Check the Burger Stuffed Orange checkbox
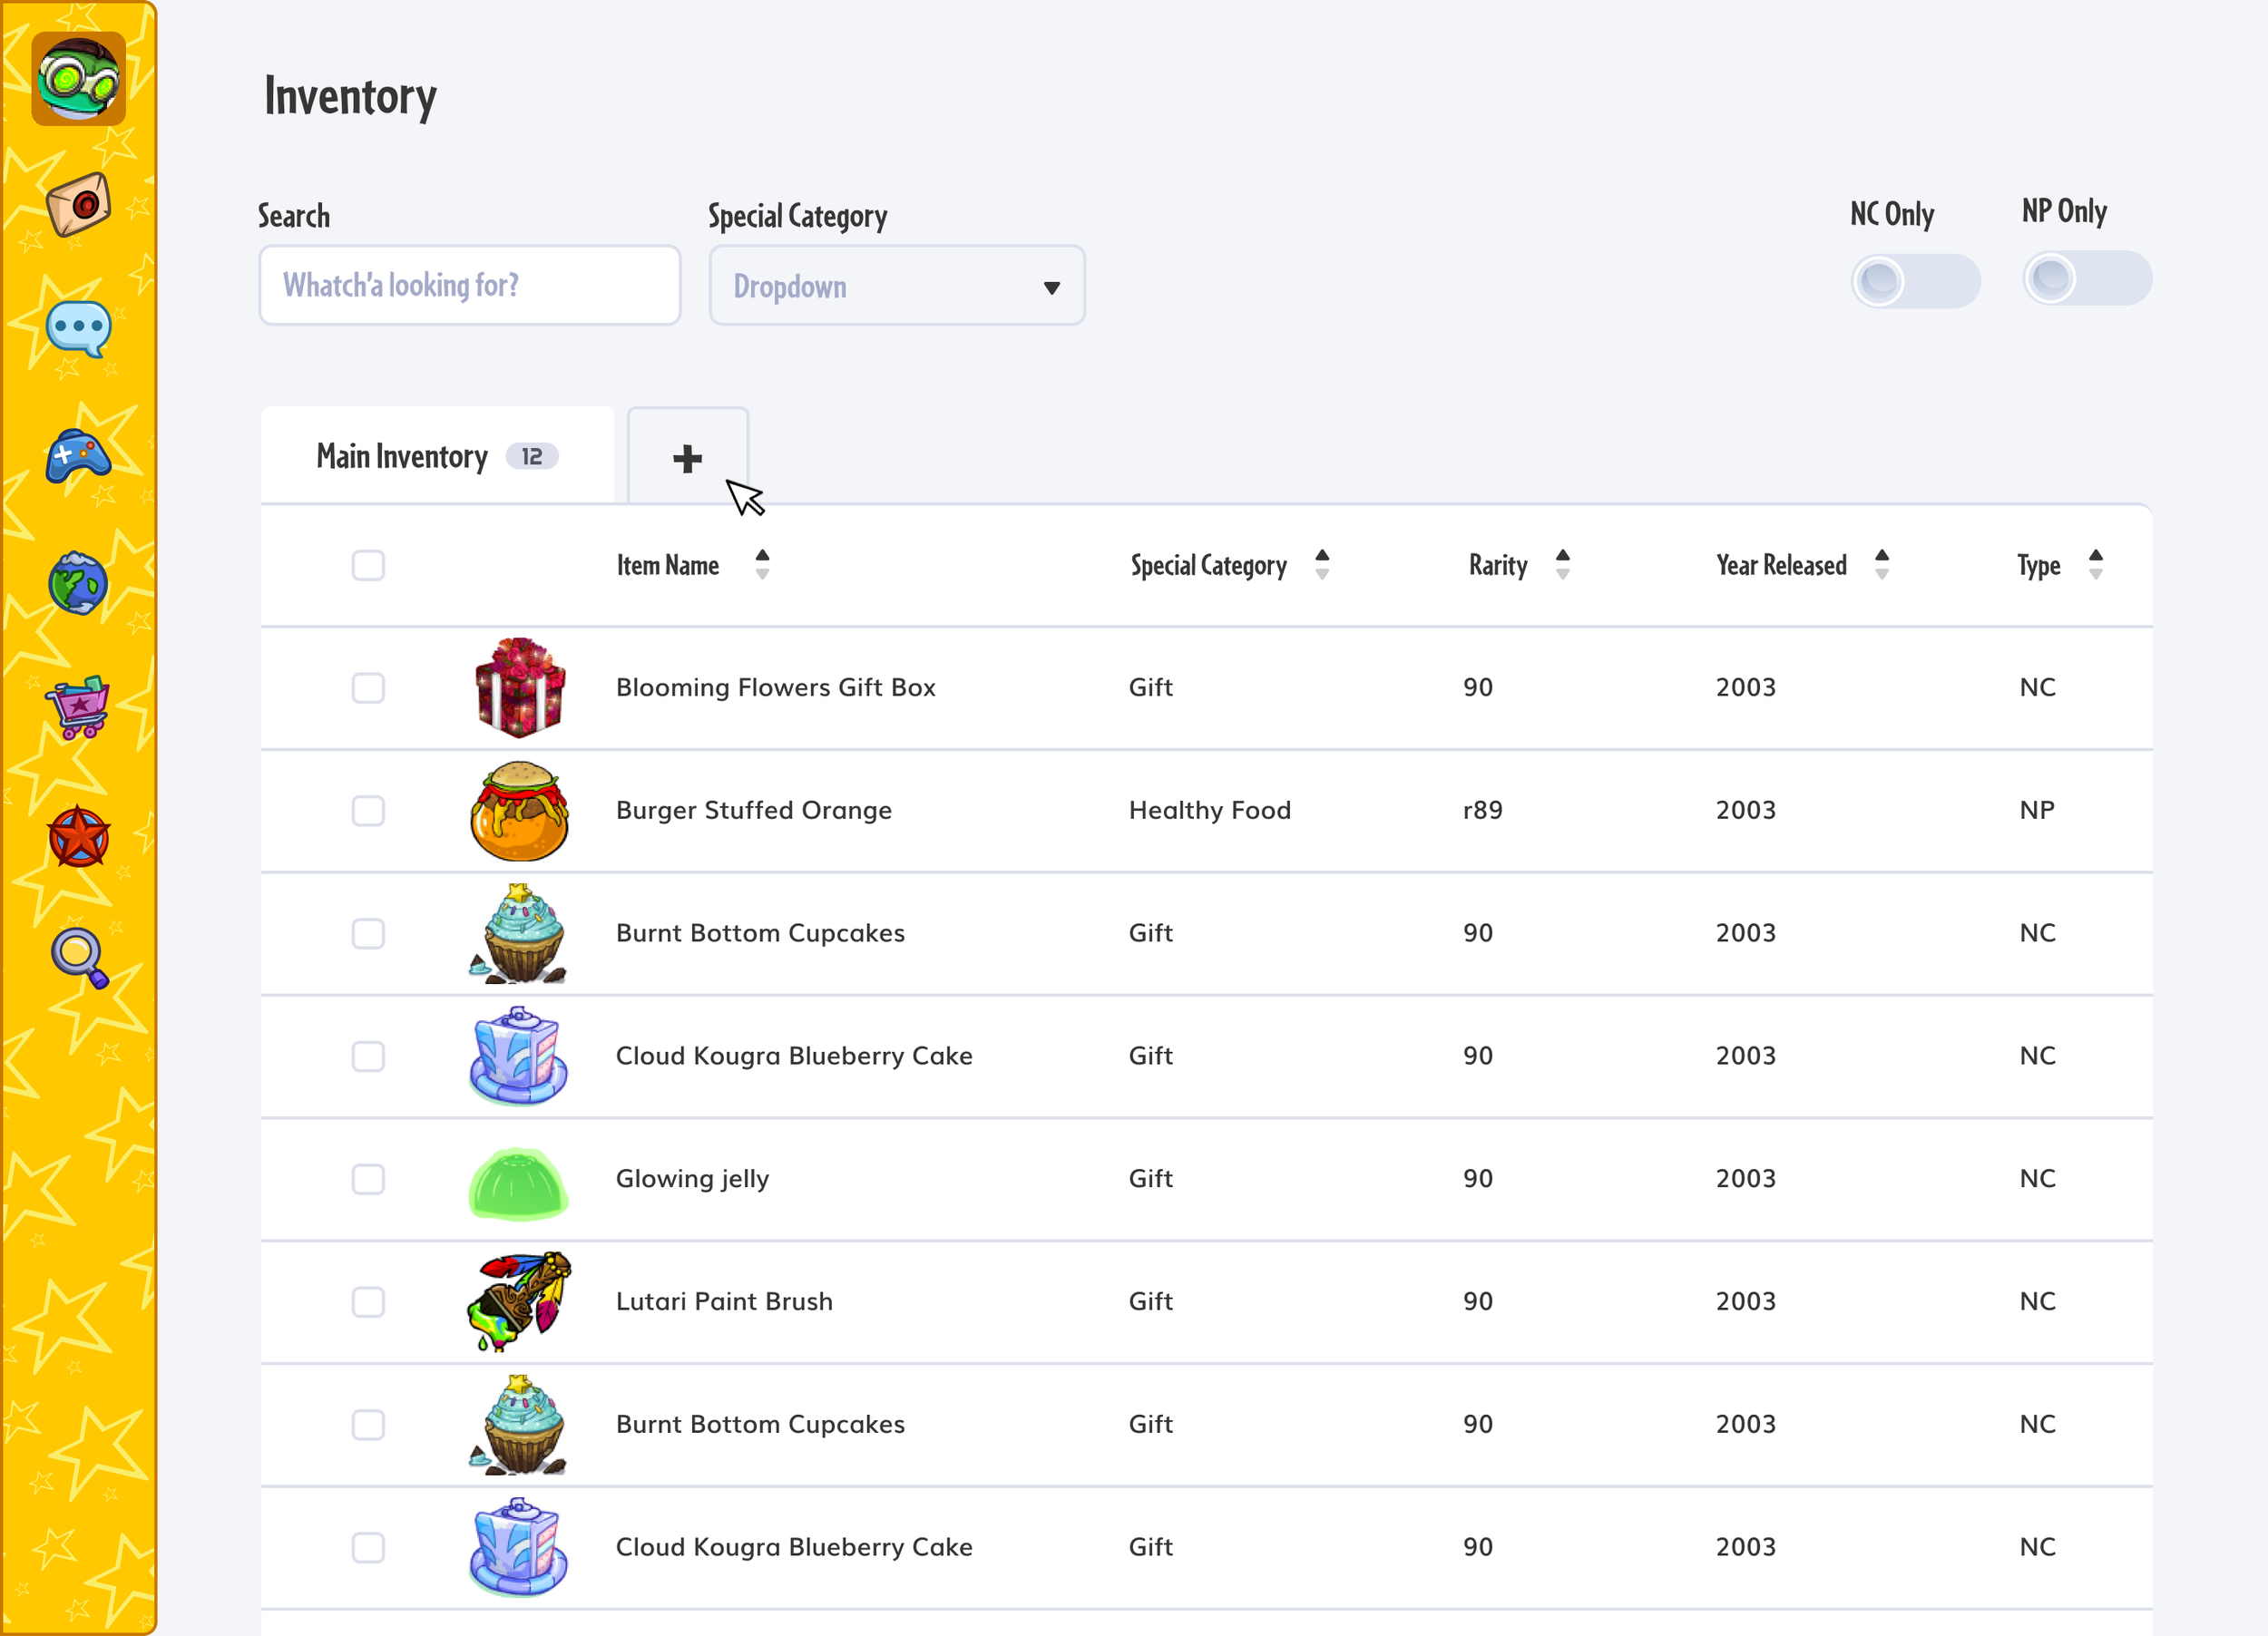The height and width of the screenshot is (1636, 2268). [x=368, y=811]
